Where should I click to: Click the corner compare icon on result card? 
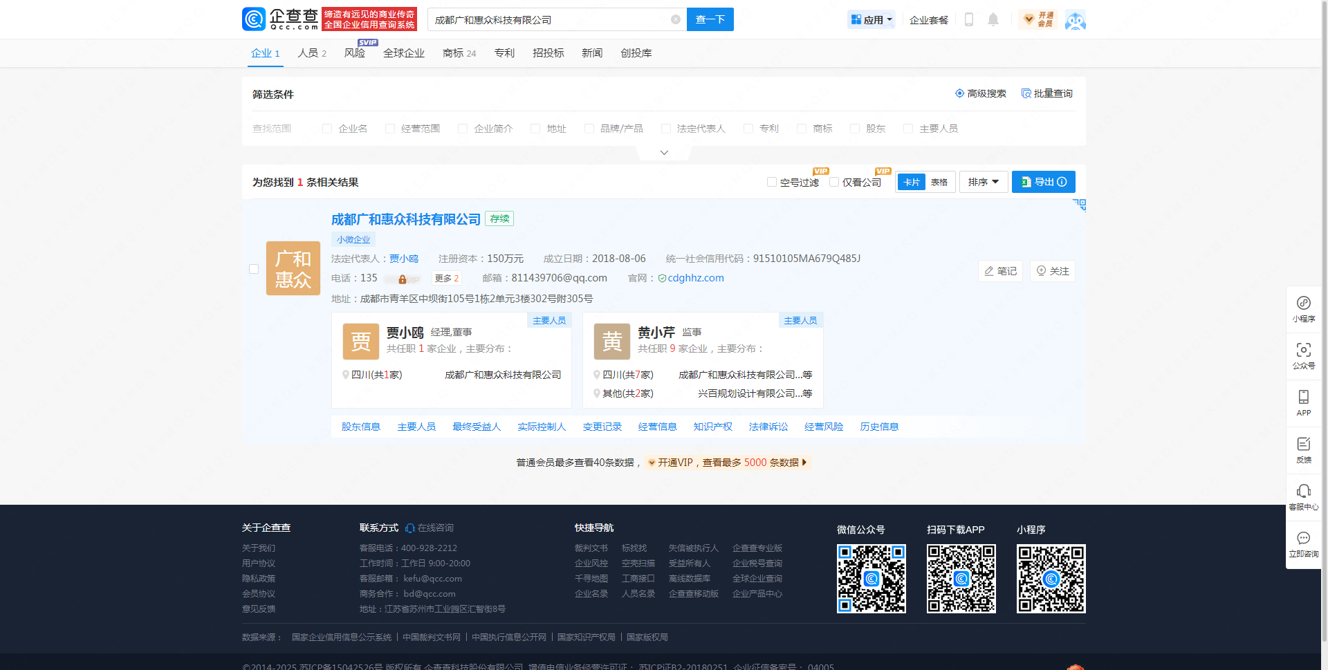pyautogui.click(x=1080, y=205)
